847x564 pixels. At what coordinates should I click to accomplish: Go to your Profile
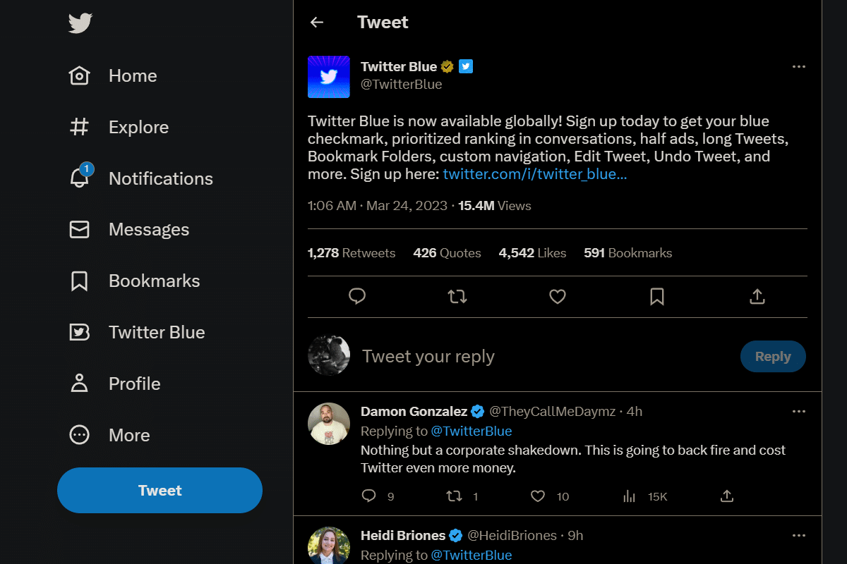pyautogui.click(x=134, y=384)
